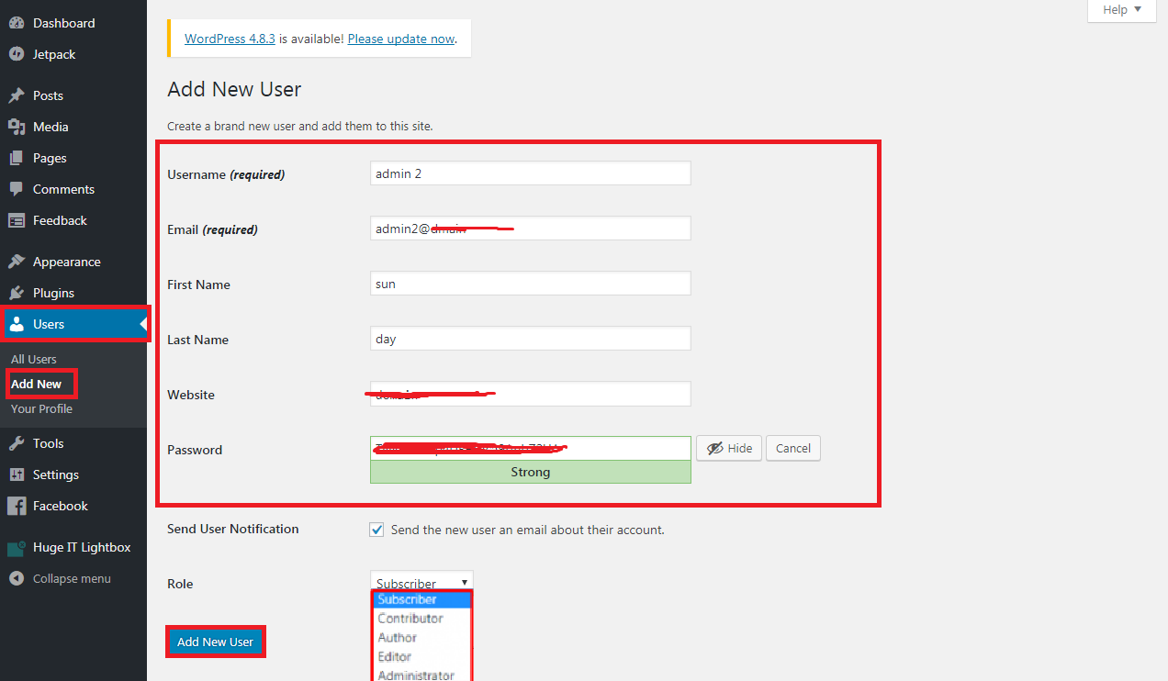Click into the Username input field

[x=530, y=173]
